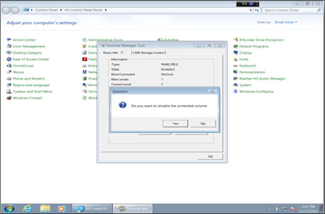
Task: Open Windows CardSpace item
Action: coord(256,91)
